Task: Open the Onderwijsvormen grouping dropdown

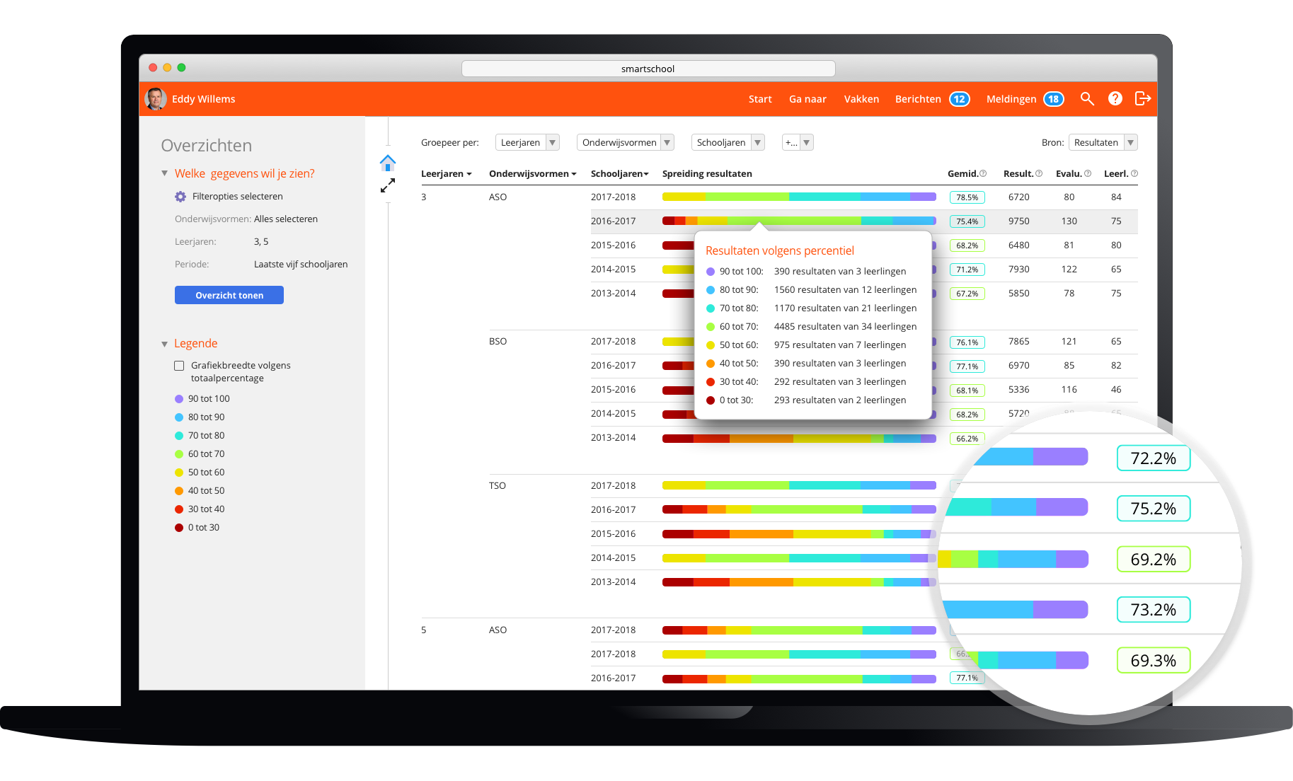Action: [625, 142]
